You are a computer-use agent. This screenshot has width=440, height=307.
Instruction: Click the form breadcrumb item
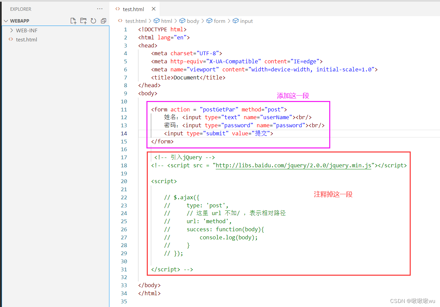(x=216, y=21)
